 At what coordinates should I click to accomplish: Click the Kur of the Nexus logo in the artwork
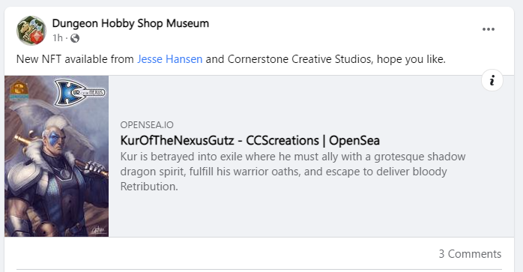click(x=79, y=92)
